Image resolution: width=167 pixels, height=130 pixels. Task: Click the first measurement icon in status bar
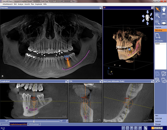click(123, 128)
